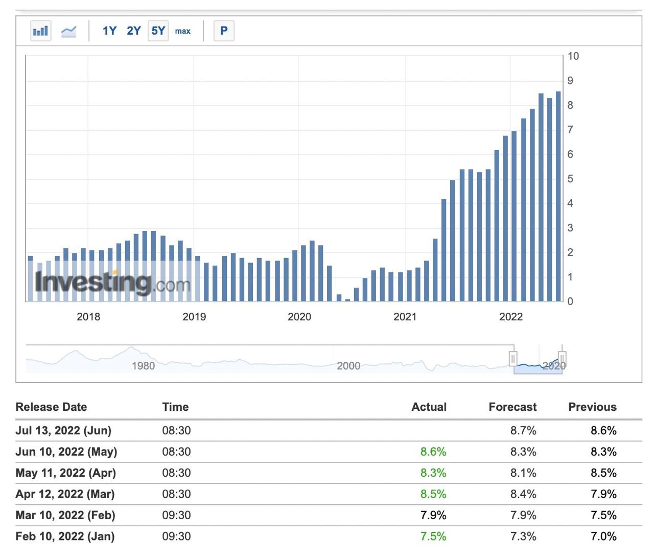Switch to line chart view icon
654x560 pixels.
[x=68, y=31]
